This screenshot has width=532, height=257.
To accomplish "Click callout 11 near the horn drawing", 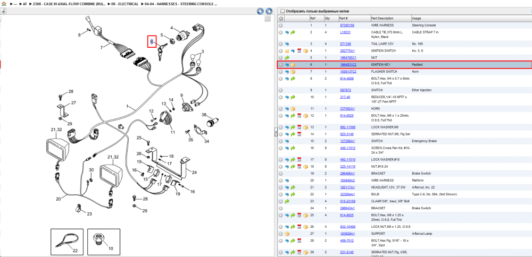I will tap(173, 132).
